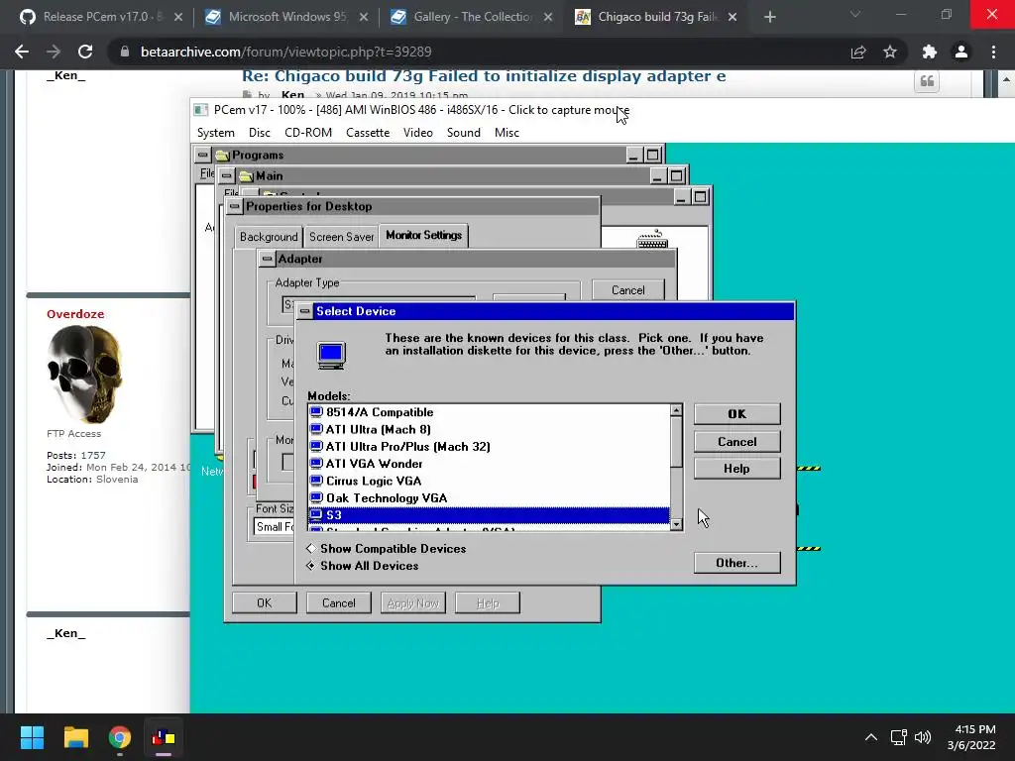
Task: Select Cirrus Logic VGA model
Action: 489,481
